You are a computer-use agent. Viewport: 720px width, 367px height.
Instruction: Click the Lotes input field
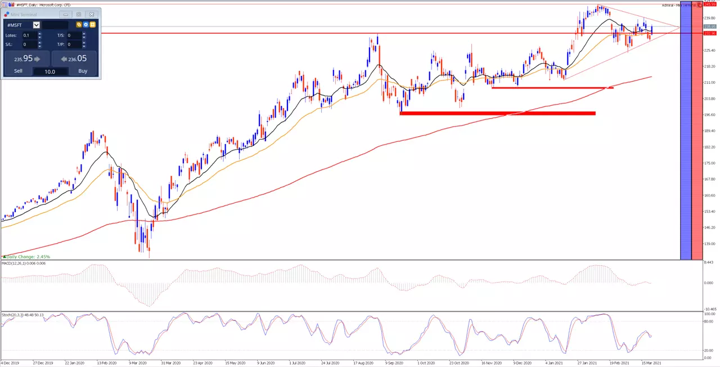tap(30, 35)
